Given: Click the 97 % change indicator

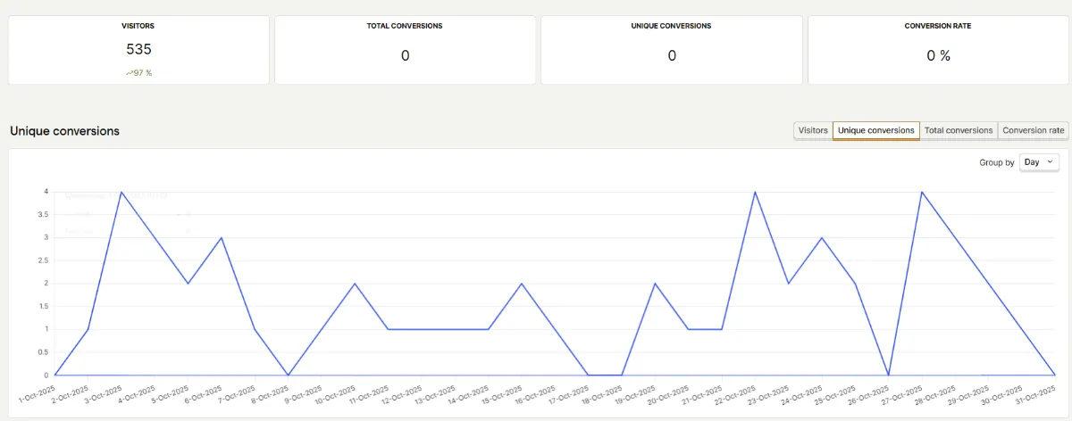Looking at the screenshot, I should pyautogui.click(x=143, y=73).
